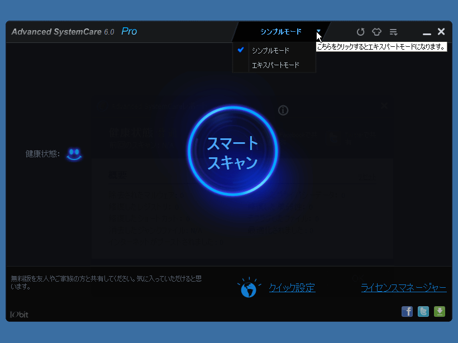Choose エキスパートモード from the dropdown

(x=274, y=65)
